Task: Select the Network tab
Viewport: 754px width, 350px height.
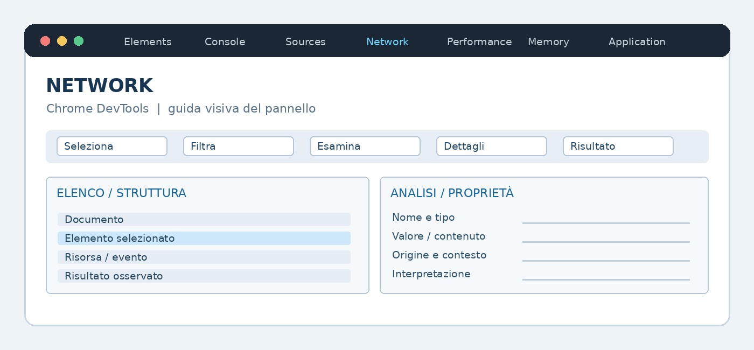Action: point(387,42)
